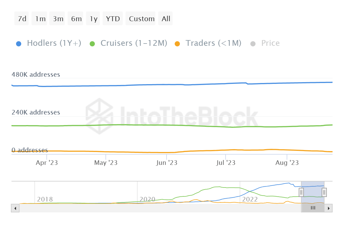Choose the 6m range option
This screenshot has width=344, height=229.
pyautogui.click(x=77, y=19)
